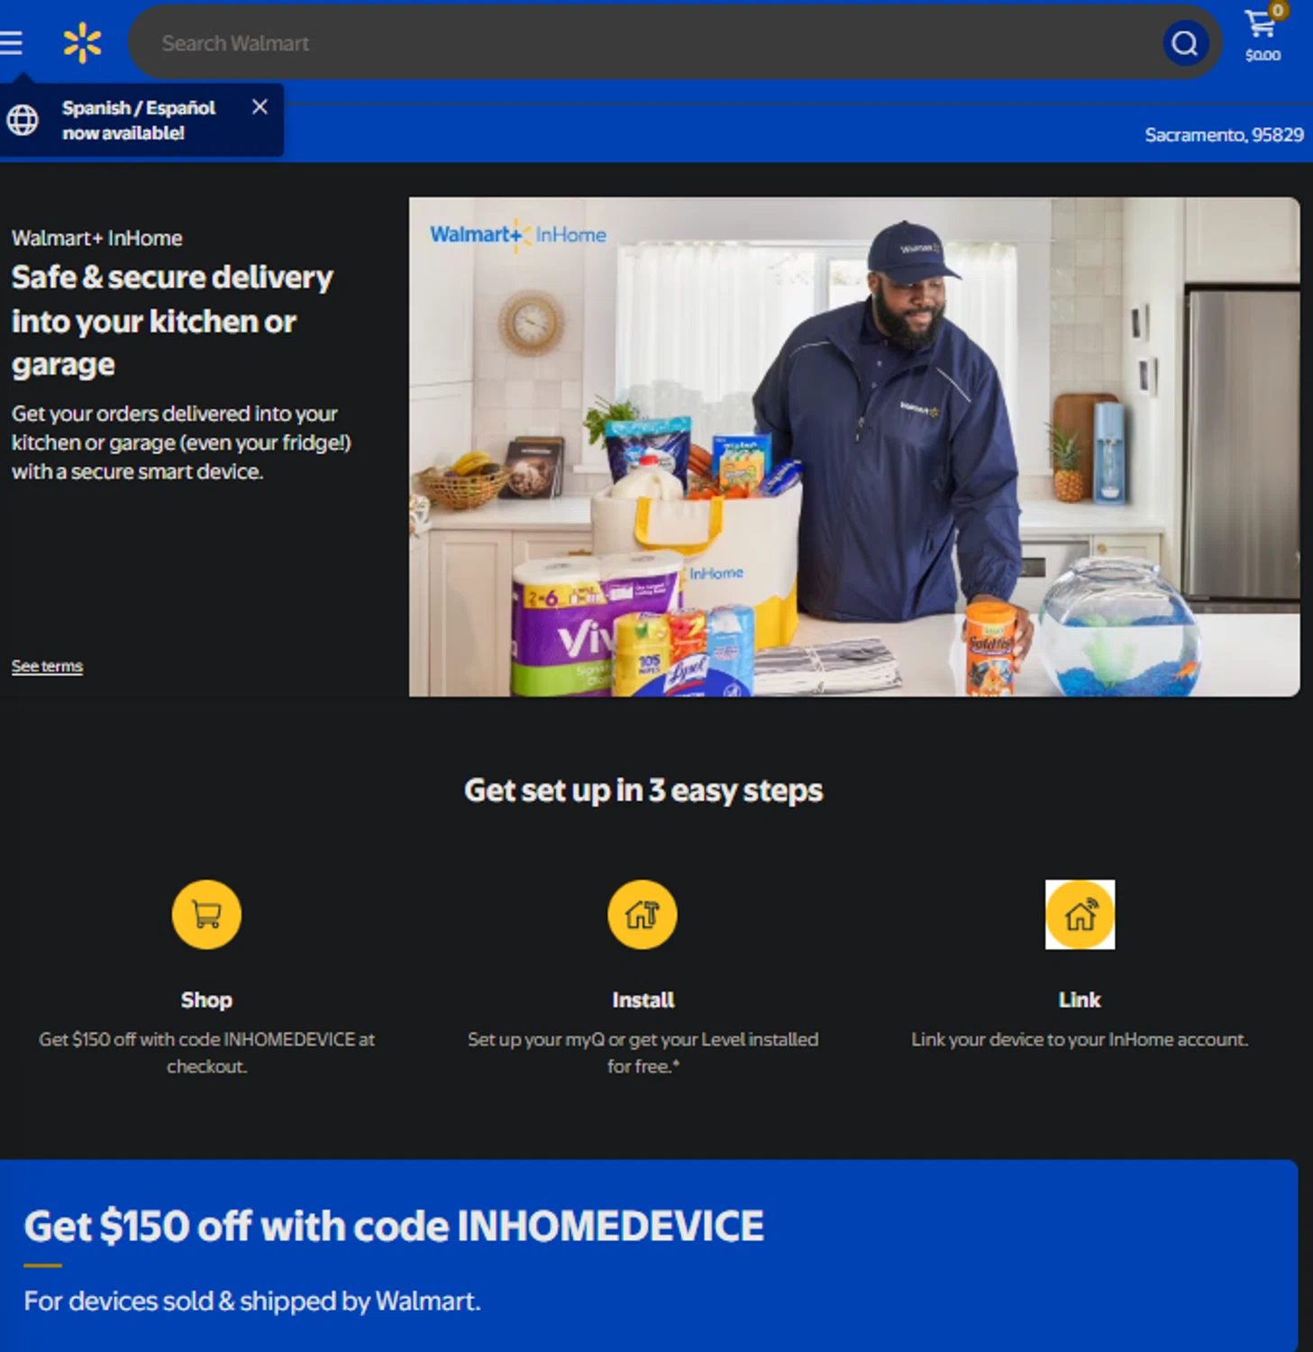The width and height of the screenshot is (1313, 1352).
Task: Click 'Get set up in 3 easy steps' heading
Action: [643, 790]
